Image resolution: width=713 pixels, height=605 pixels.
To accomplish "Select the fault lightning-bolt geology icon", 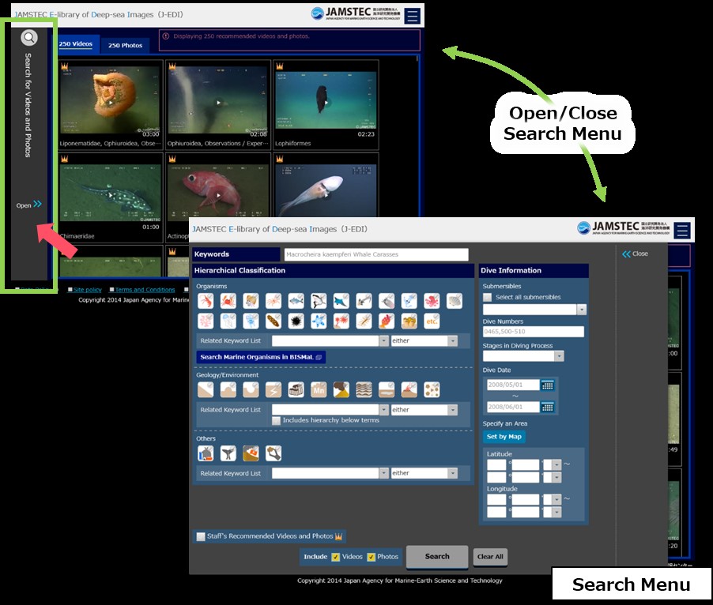I will [274, 389].
